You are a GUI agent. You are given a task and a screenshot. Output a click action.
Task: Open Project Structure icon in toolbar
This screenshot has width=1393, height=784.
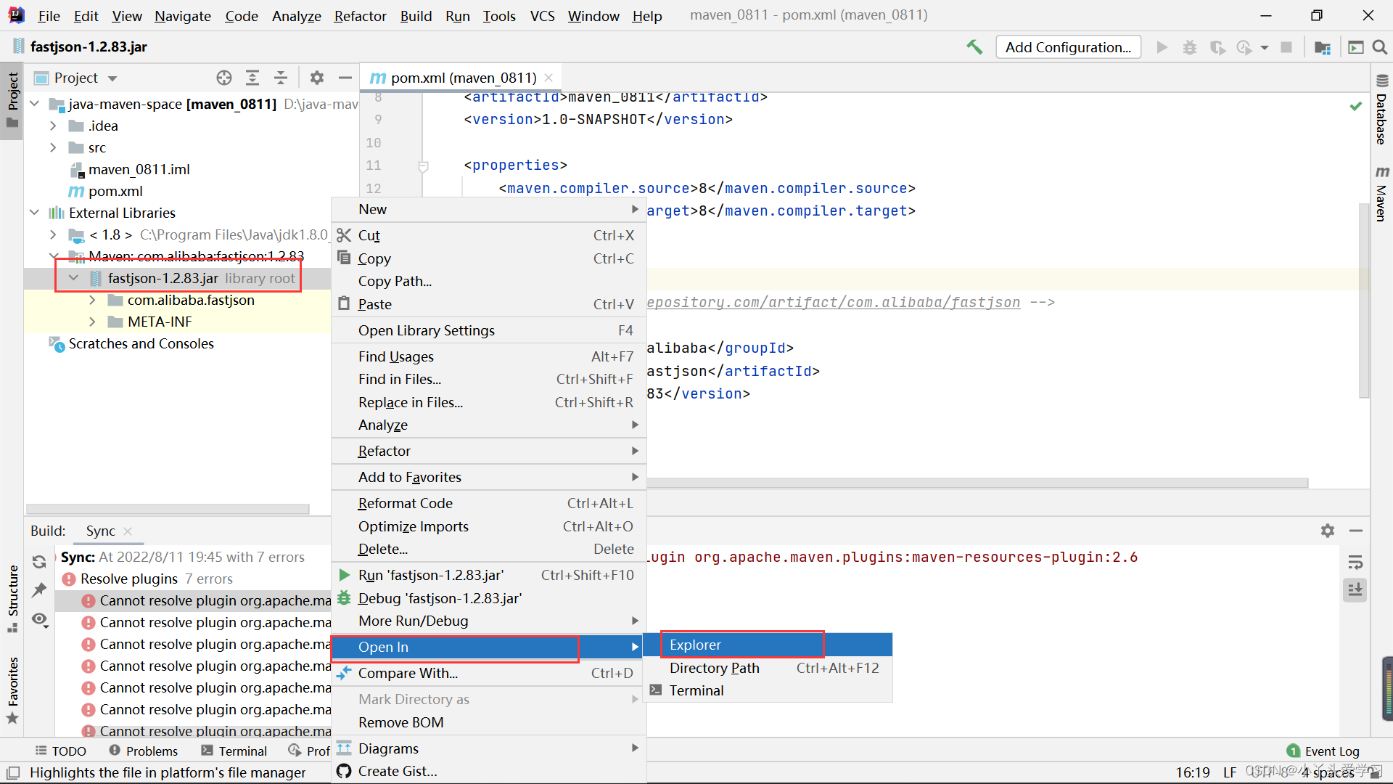1323,47
